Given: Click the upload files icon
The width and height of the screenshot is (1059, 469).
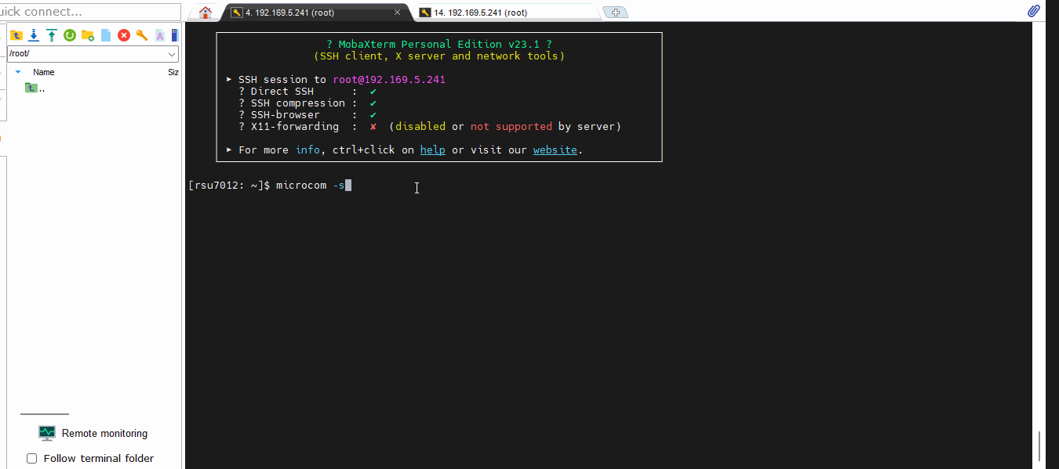Looking at the screenshot, I should coord(52,35).
